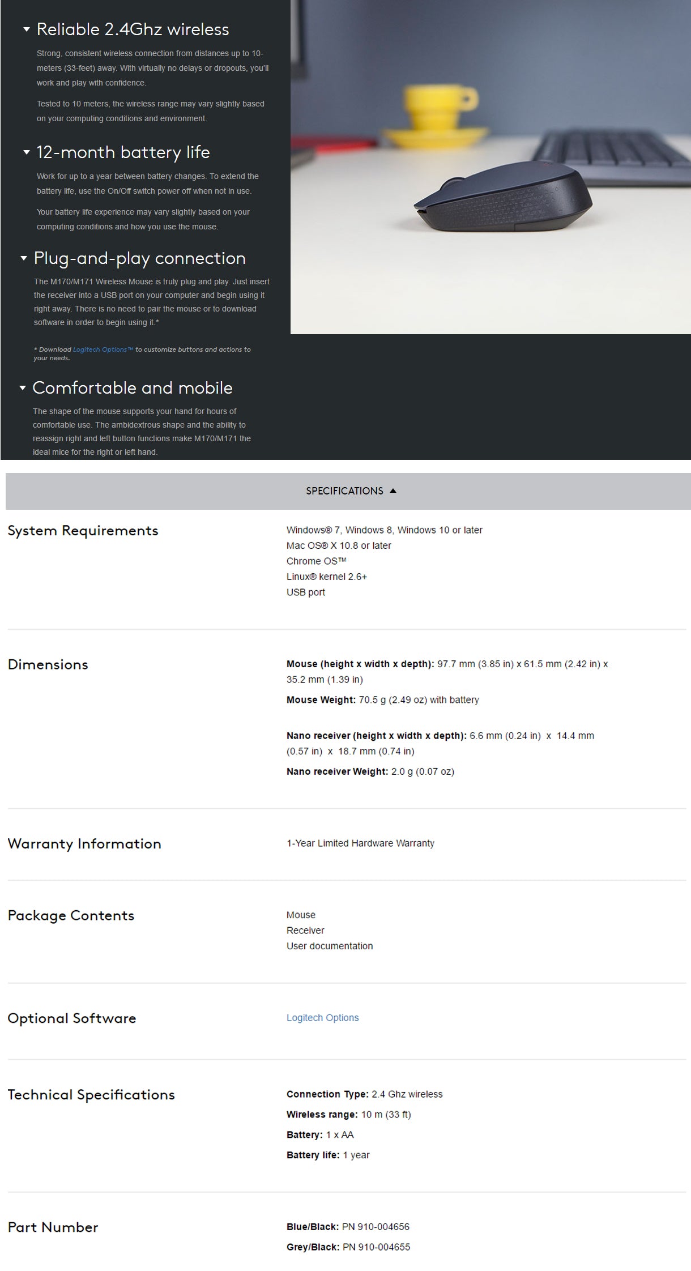Image resolution: width=691 pixels, height=1271 pixels.
Task: Open Logitech Options under Optional Software
Action: [x=322, y=1017]
